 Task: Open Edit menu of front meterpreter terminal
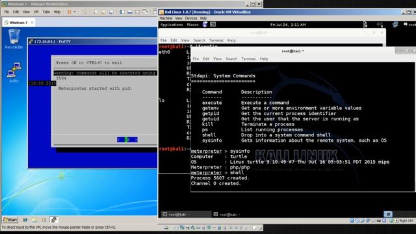(x=206, y=58)
